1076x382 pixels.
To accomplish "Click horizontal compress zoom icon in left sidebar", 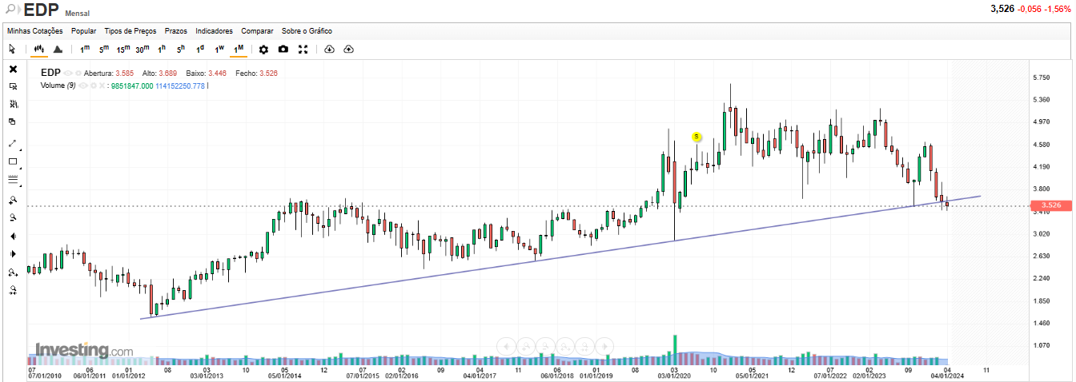I will point(13,292).
